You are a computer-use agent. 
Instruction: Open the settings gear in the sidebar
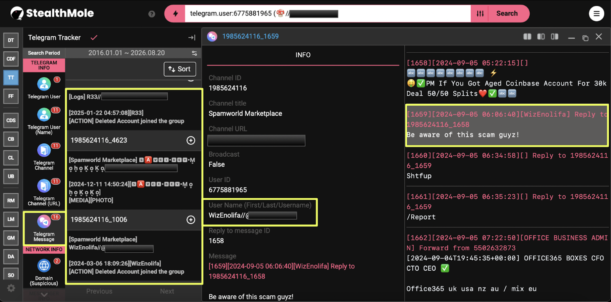[x=11, y=288]
